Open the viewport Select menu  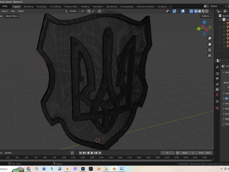click(x=5, y=11)
